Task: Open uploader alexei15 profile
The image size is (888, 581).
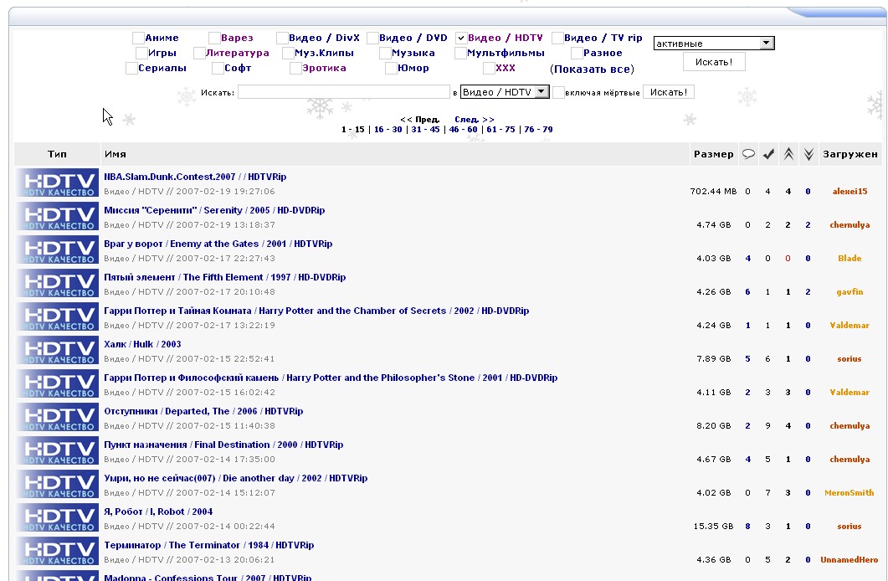Action: [x=850, y=192]
